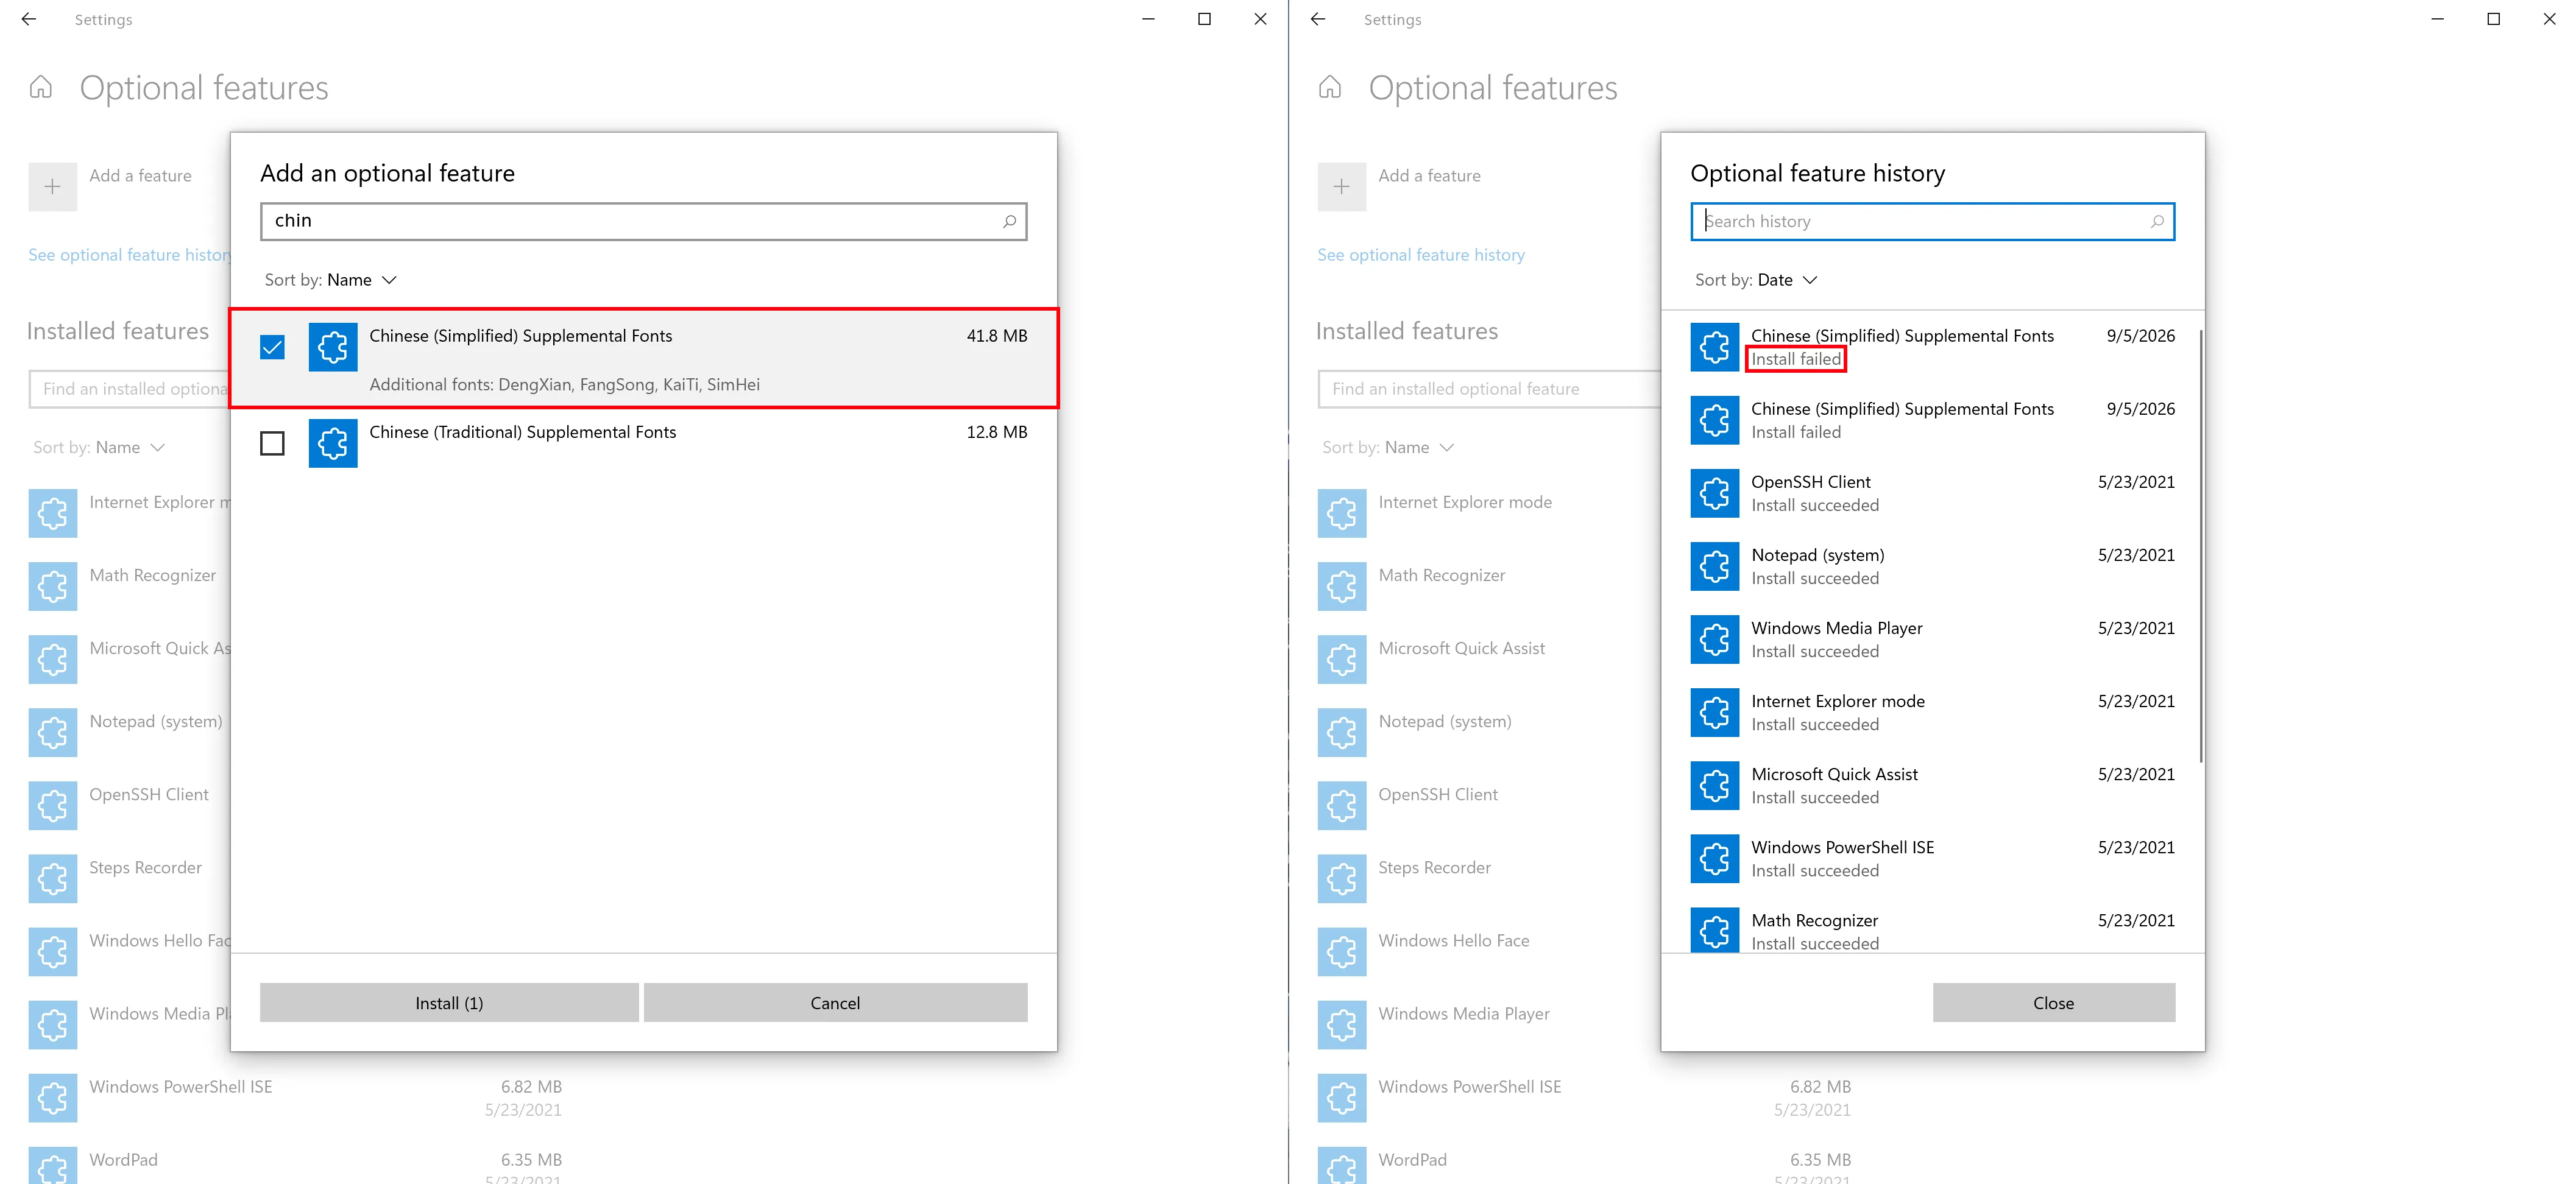
Task: Click Windows PowerShell ISE icon in right Settings list
Action: pos(1342,1097)
